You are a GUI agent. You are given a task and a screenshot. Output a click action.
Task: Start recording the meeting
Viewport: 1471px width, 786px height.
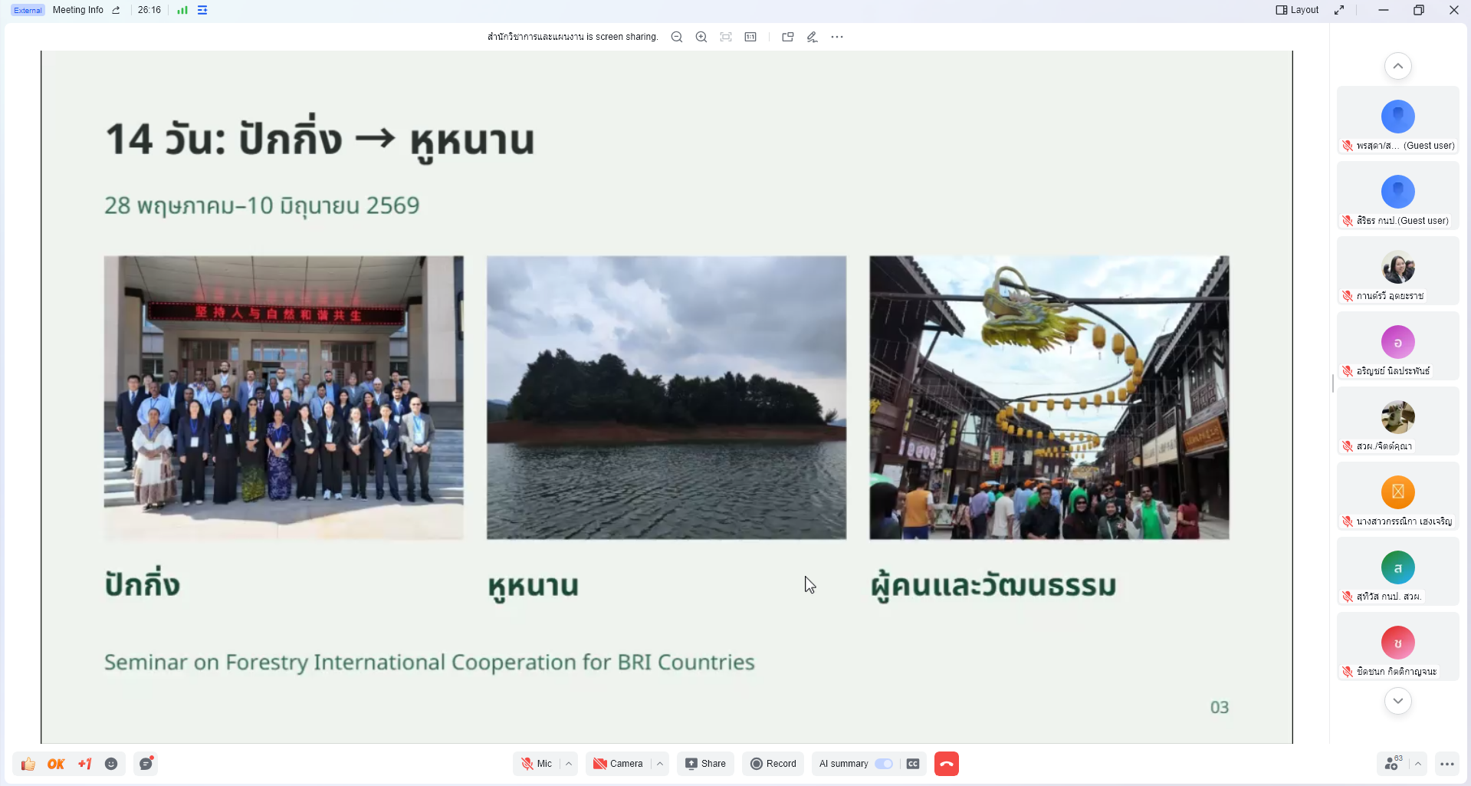(x=773, y=764)
